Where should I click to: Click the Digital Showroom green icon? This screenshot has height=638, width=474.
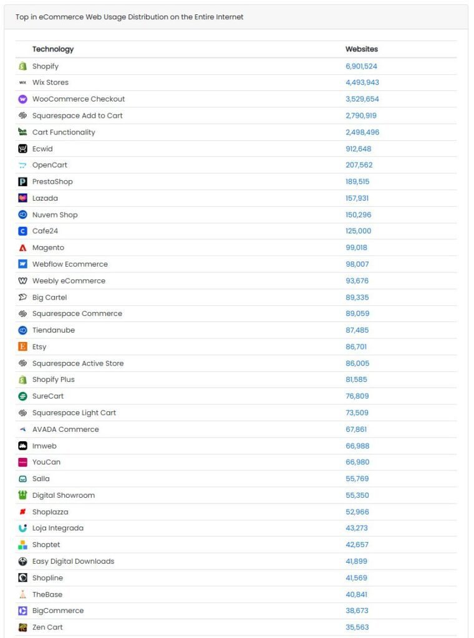pyautogui.click(x=23, y=495)
